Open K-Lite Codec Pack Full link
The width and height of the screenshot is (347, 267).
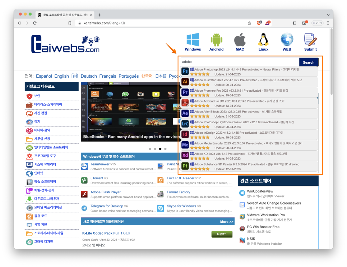click(x=106, y=233)
